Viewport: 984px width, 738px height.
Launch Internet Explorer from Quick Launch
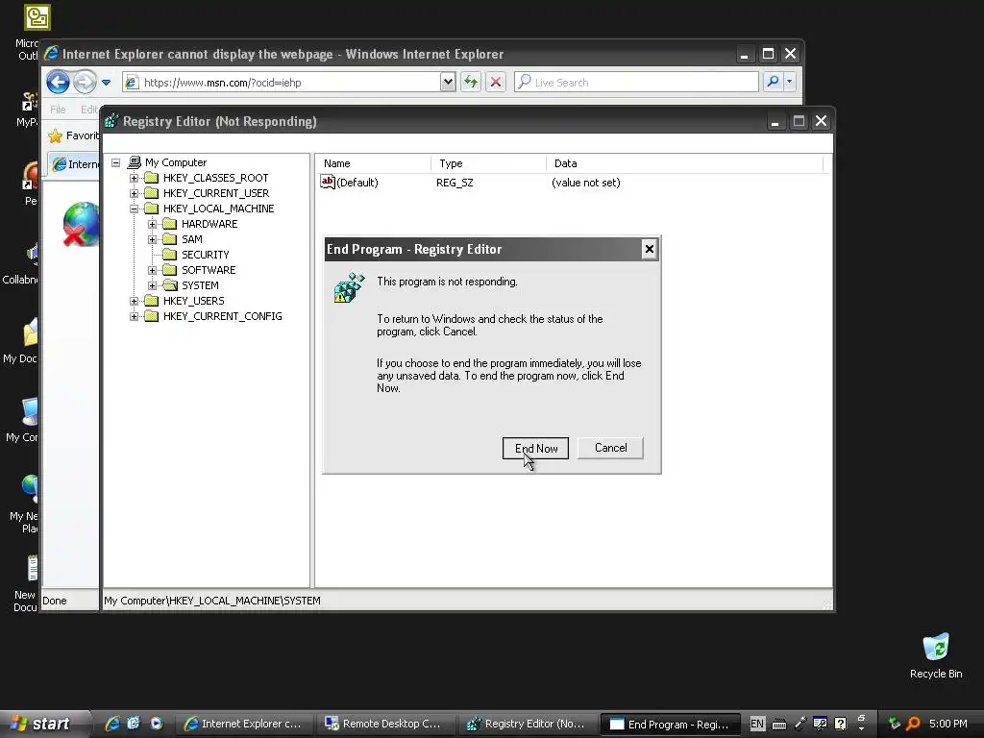coord(112,724)
